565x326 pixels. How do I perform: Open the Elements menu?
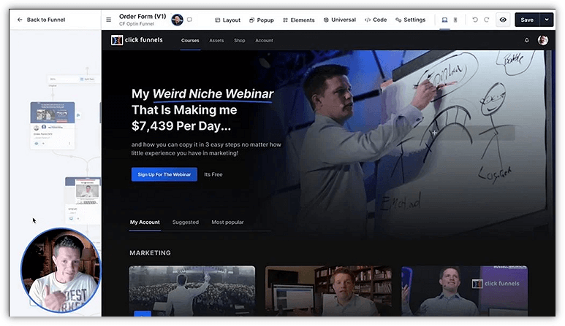click(x=299, y=20)
